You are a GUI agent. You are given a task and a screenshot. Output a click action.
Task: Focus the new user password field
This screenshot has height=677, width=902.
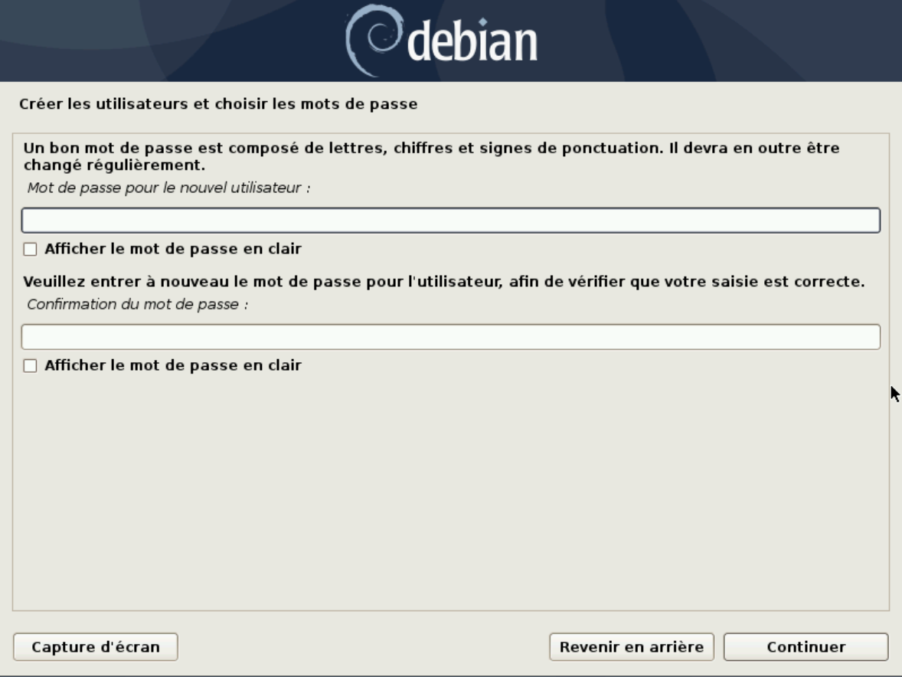click(451, 221)
